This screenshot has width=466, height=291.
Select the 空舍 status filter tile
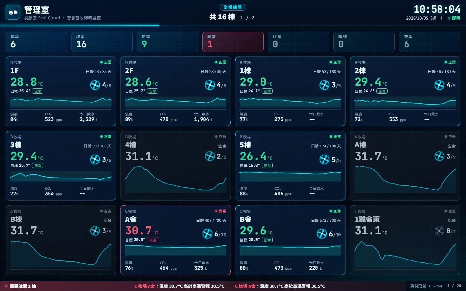point(429,42)
